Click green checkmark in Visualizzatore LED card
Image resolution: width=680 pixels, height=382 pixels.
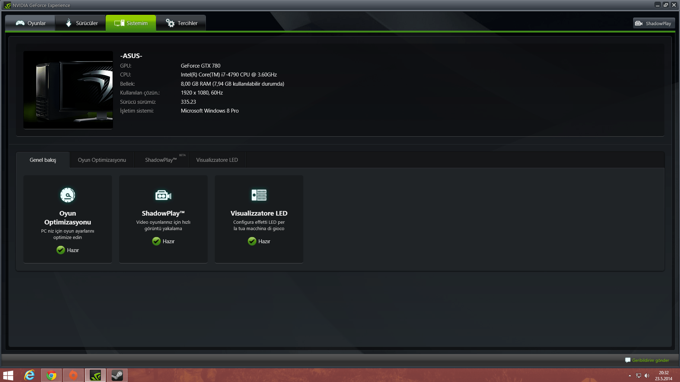(x=252, y=241)
